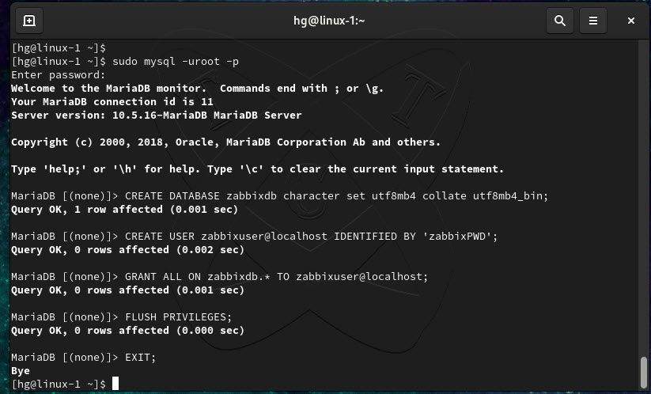Click the terminal scrollbar handle
The height and width of the screenshot is (394, 651).
644,372
